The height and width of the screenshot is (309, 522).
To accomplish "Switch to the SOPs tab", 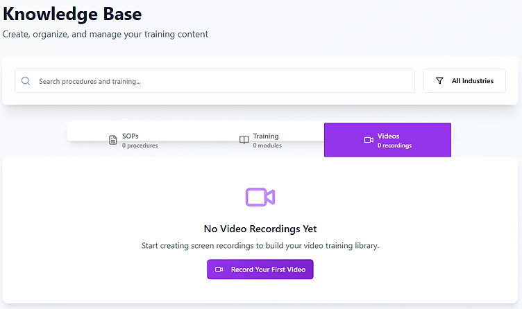I will pos(133,140).
